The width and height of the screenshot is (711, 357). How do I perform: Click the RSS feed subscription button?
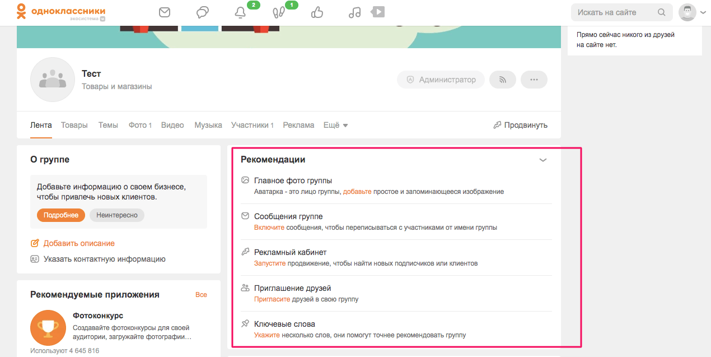(x=502, y=80)
